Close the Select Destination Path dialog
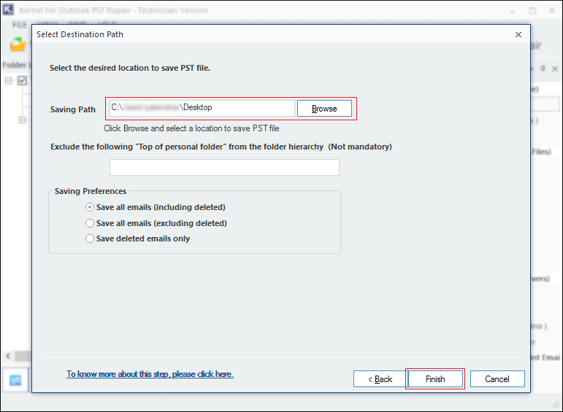This screenshot has height=412, width=563. coord(518,34)
